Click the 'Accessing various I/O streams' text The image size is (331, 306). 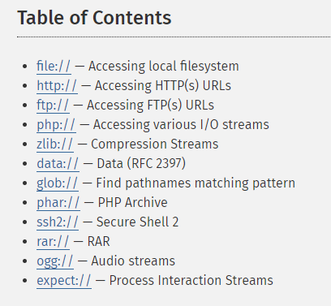[181, 125]
